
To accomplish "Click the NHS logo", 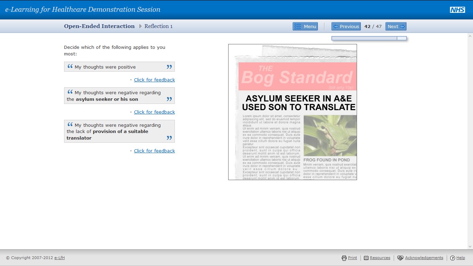I will tap(458, 10).
